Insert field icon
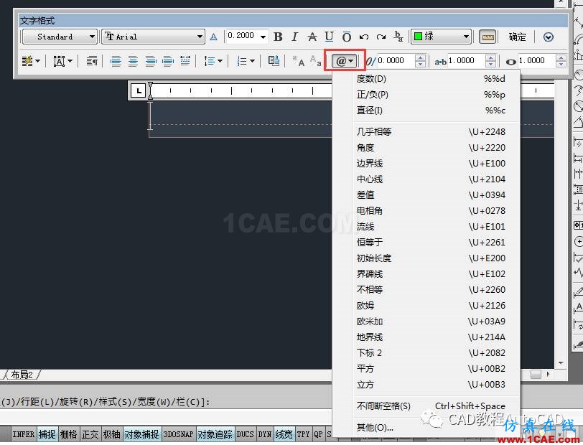583x445 pixels. point(274,60)
